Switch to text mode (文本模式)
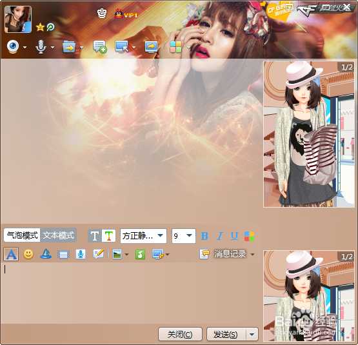The height and width of the screenshot is (345, 358). click(59, 235)
